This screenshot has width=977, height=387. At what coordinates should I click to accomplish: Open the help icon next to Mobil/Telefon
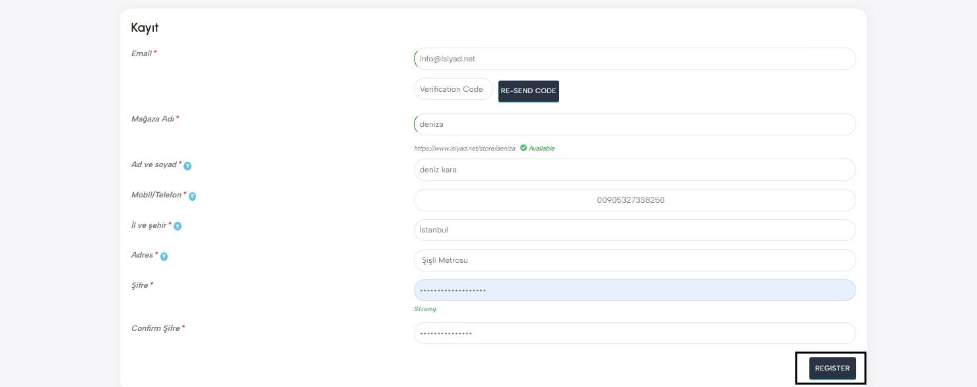click(x=193, y=196)
